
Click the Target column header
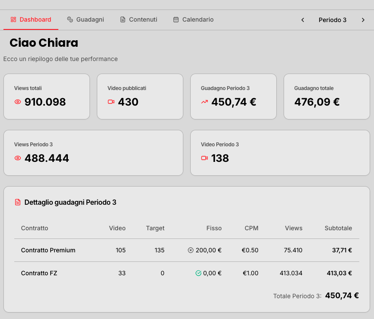155,228
